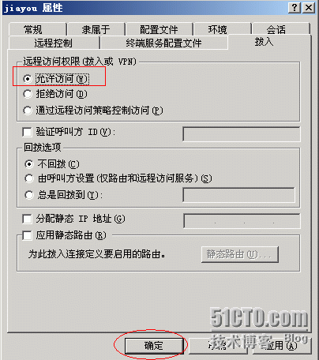Image resolution: width=319 pixels, height=360 pixels.
Task: Select the 不回拨 radio button
Action: (29, 164)
